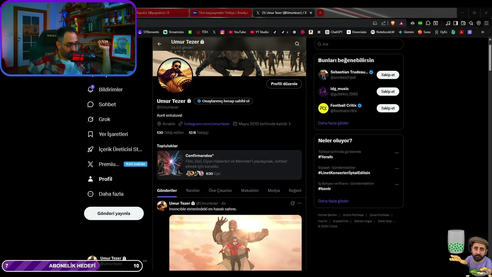Show more bookmarks chevron
Viewport: 492px width, 277px height.
tap(482, 32)
